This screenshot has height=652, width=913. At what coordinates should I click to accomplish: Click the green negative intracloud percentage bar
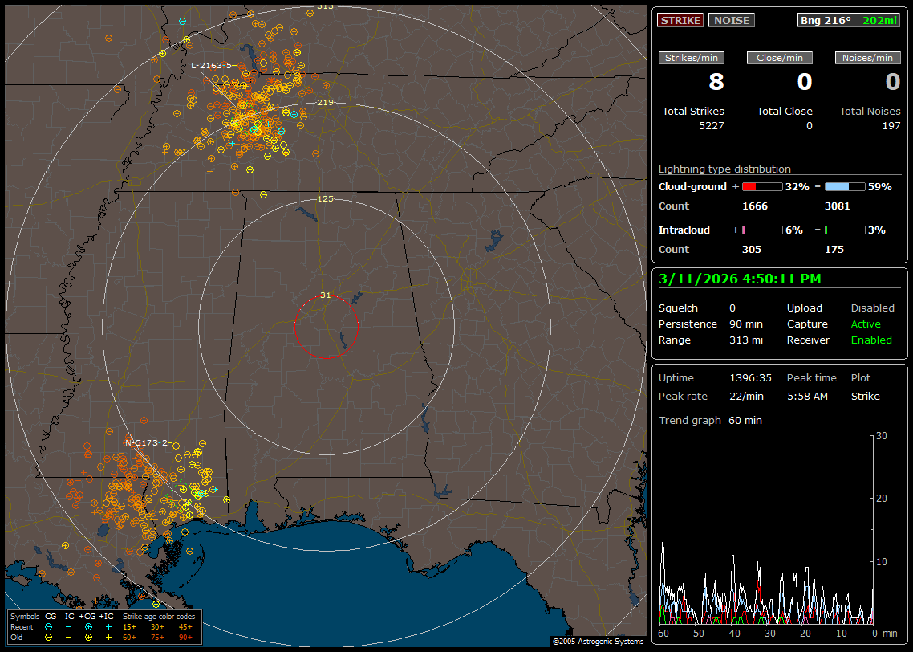[x=845, y=230]
